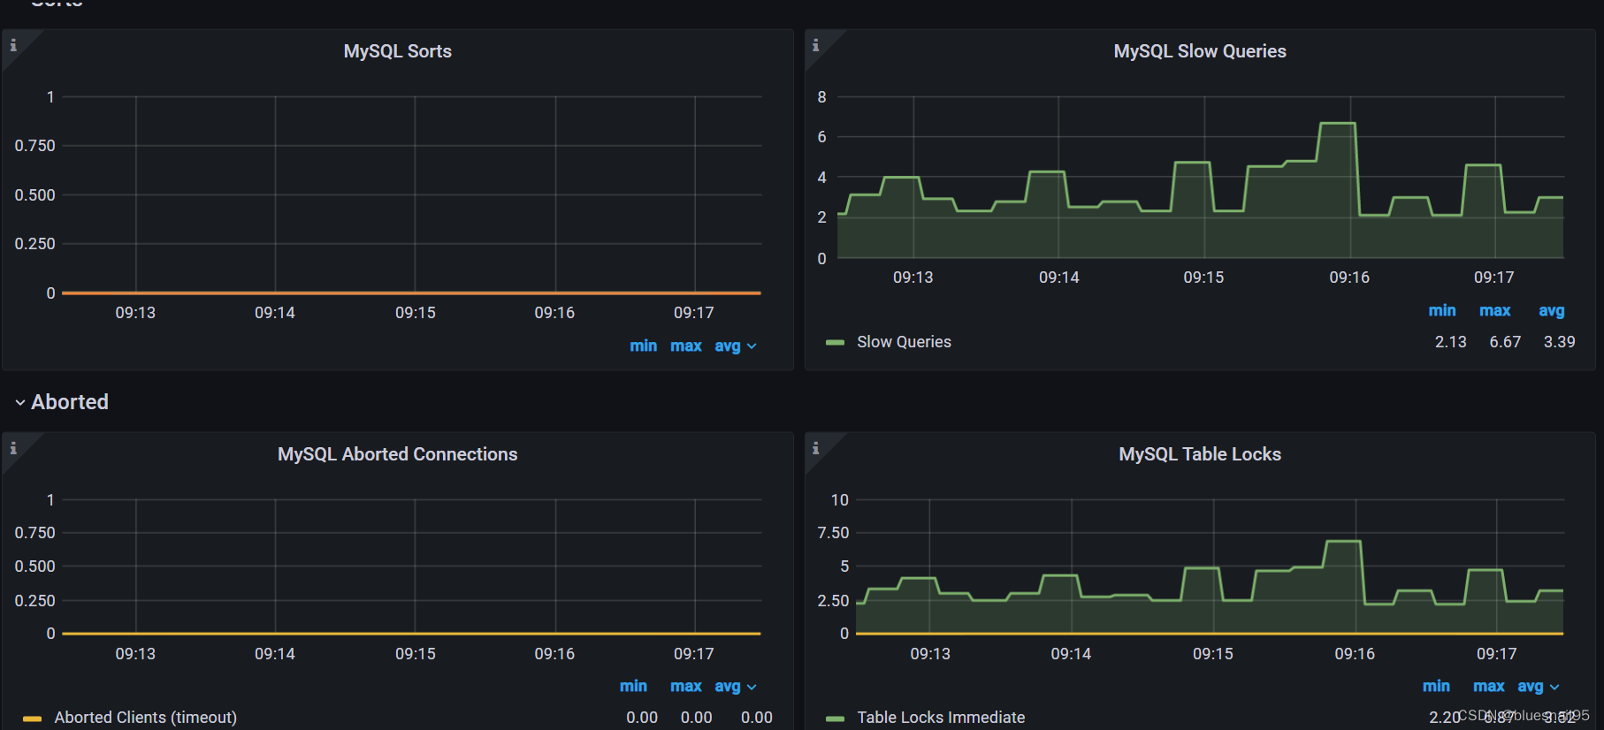
Task: Toggle the Table Locks Immediate legend series
Action: pos(941,718)
